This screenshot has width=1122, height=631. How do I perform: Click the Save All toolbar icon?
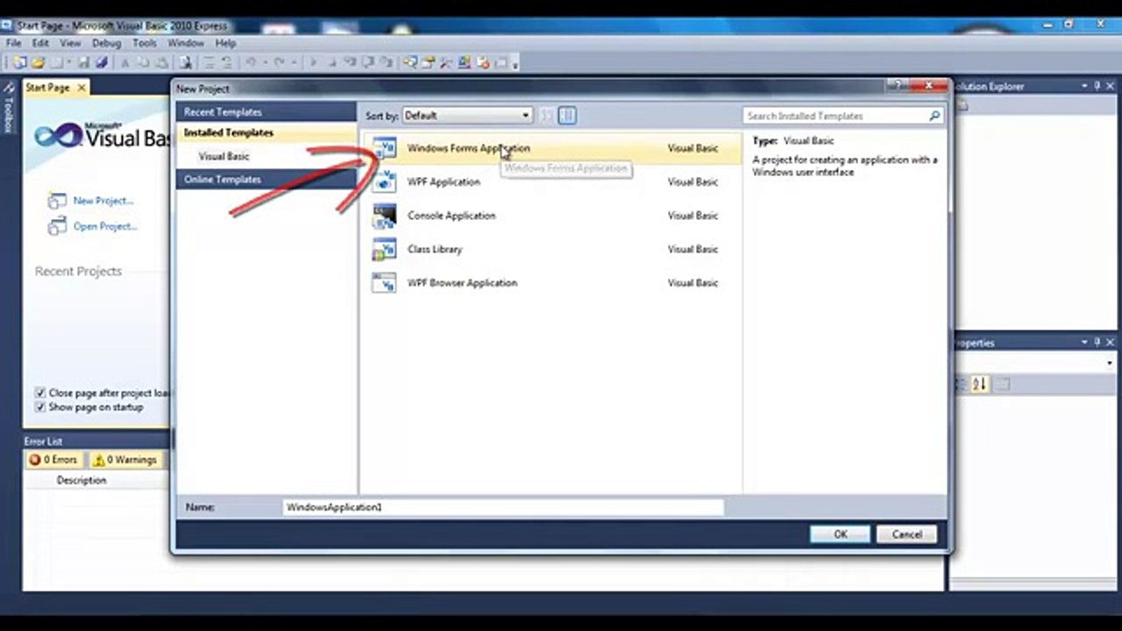tap(102, 62)
